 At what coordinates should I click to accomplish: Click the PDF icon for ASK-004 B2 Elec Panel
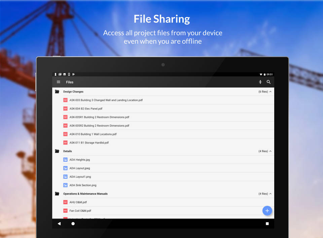(x=65, y=108)
